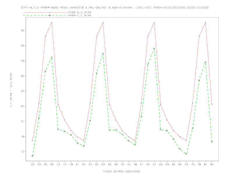Click the x-axis tick label 12
231x179 pixels.
[x=58, y=164]
